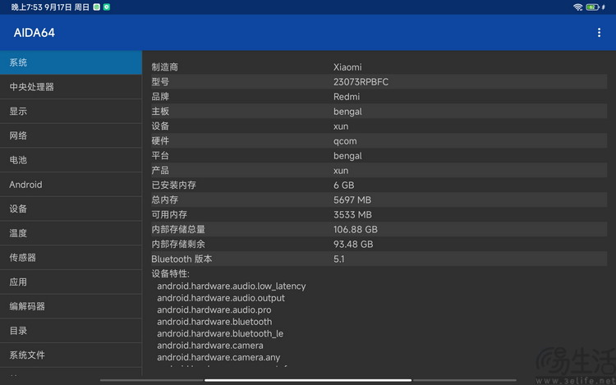
Task: Tap the second green notification icon in status bar
Action: click(107, 7)
